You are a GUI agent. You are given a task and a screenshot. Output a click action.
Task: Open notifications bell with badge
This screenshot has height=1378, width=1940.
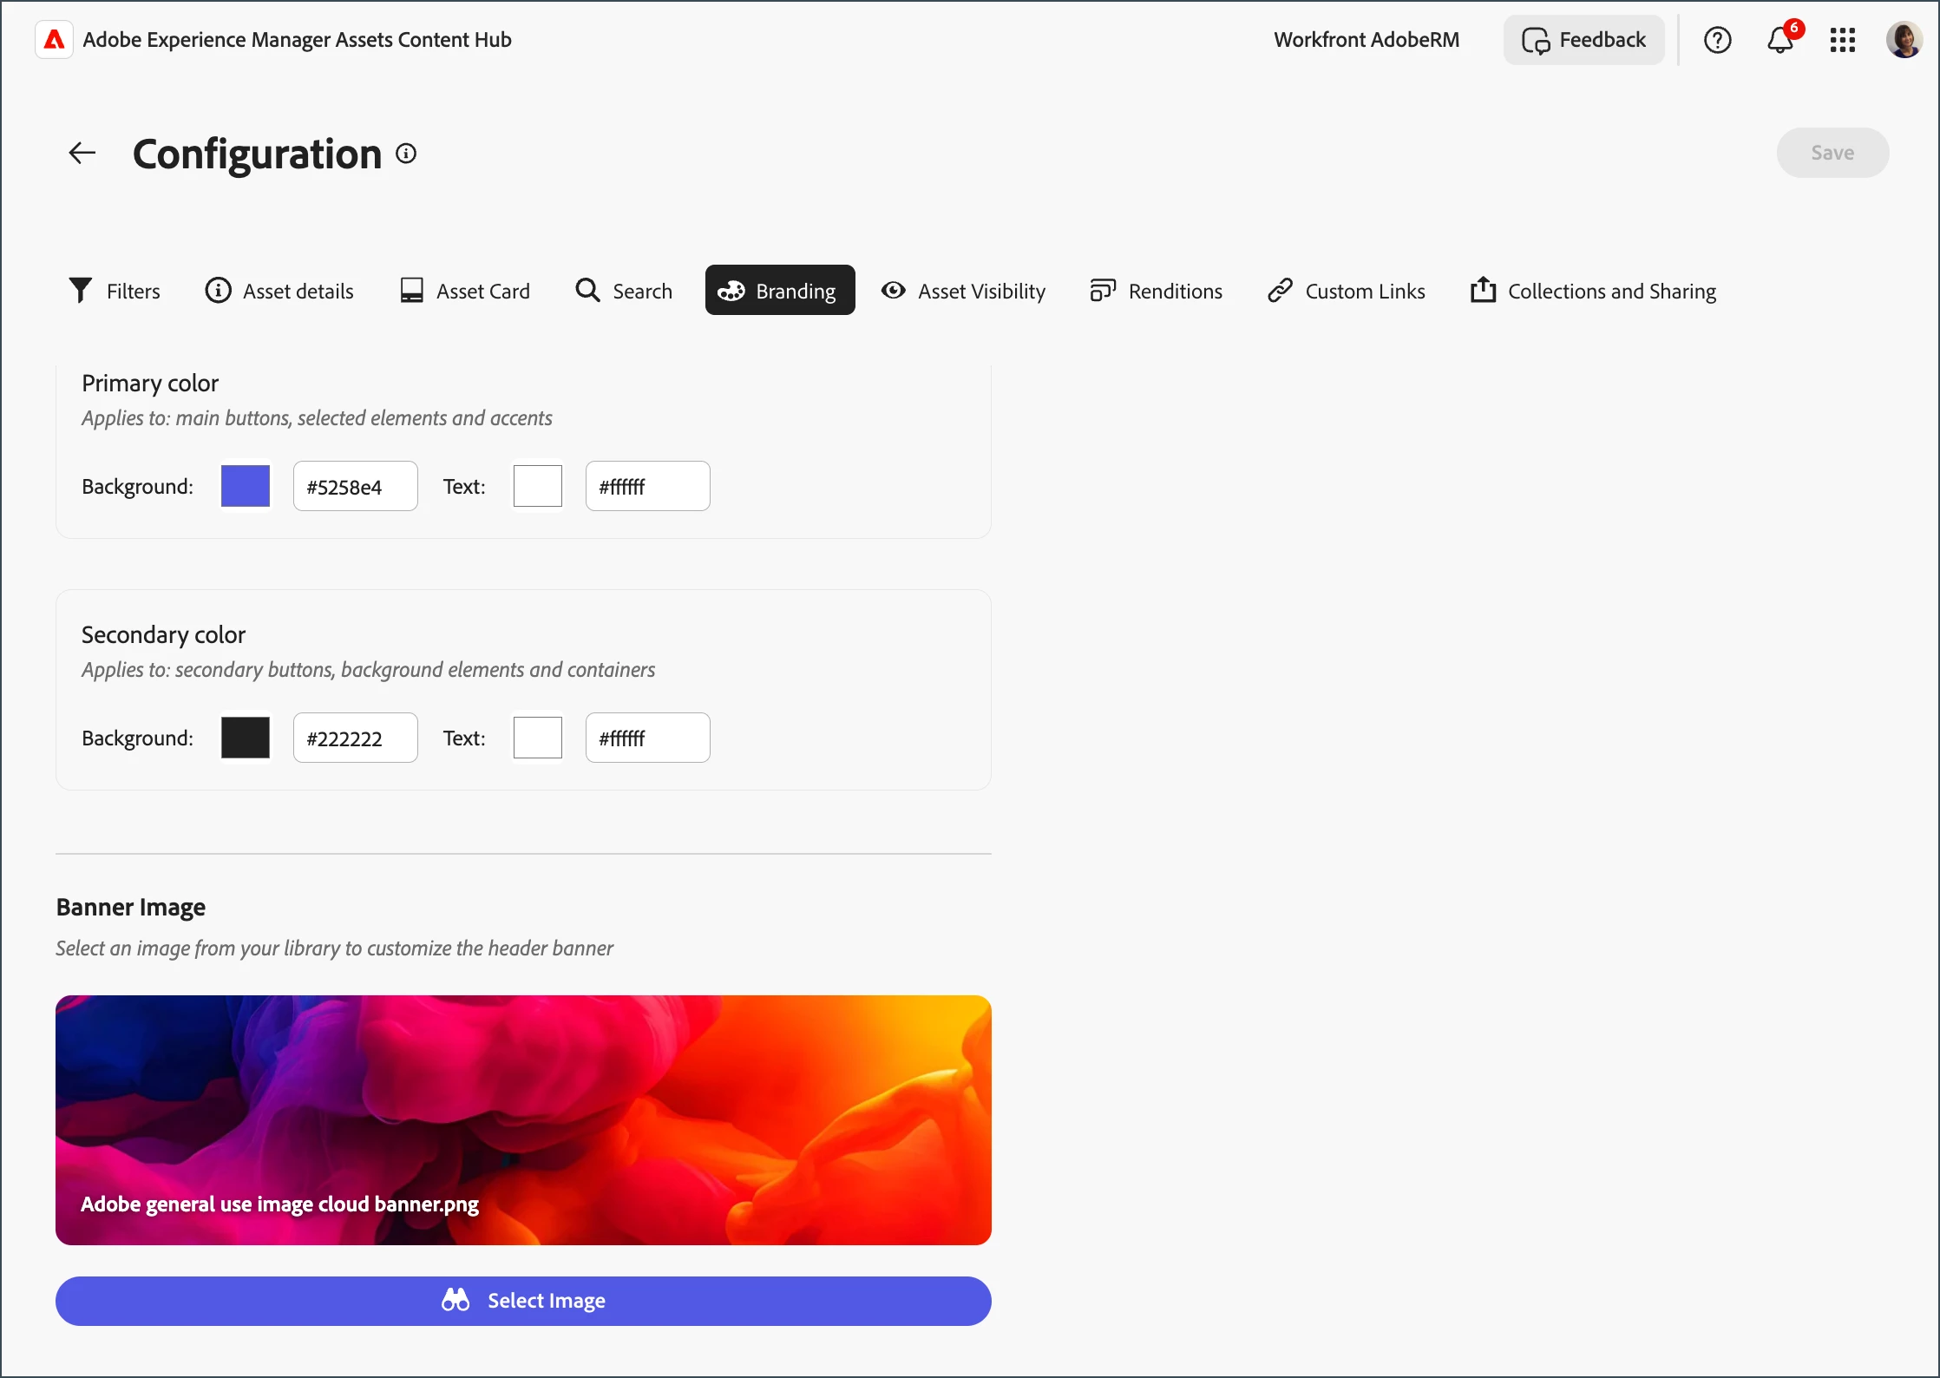pyautogui.click(x=1780, y=40)
